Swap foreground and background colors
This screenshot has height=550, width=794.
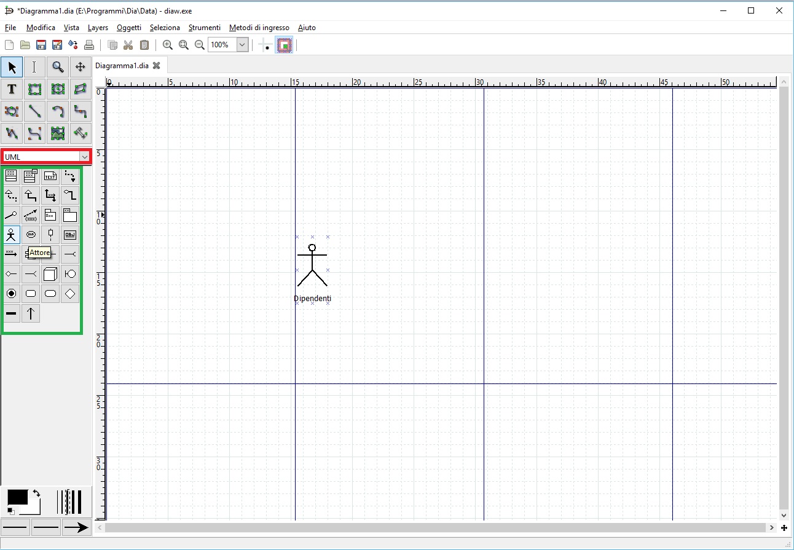[37, 493]
